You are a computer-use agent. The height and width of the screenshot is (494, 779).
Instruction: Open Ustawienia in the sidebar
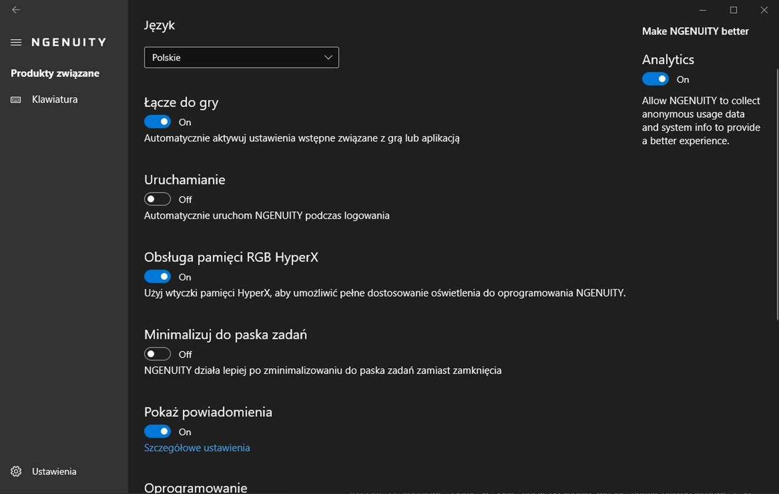tap(54, 471)
